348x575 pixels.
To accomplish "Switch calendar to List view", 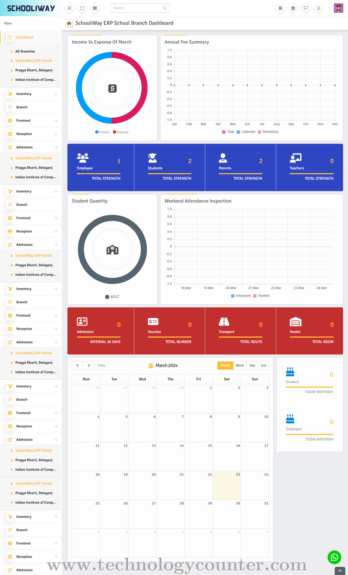I will click(x=263, y=365).
